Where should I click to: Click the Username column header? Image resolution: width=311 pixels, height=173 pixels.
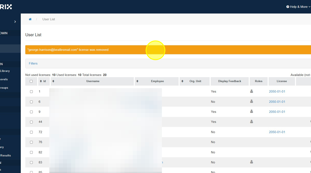pos(93,81)
